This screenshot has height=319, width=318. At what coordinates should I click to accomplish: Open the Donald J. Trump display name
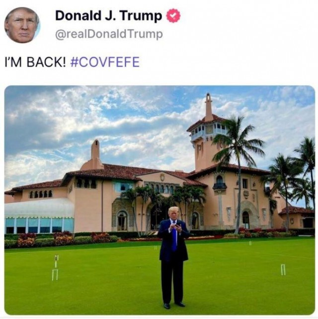point(109,16)
